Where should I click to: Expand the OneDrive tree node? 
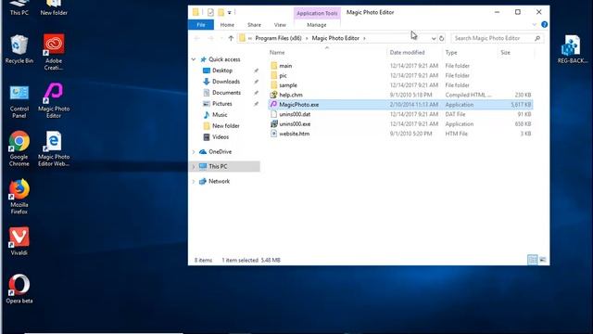[194, 152]
